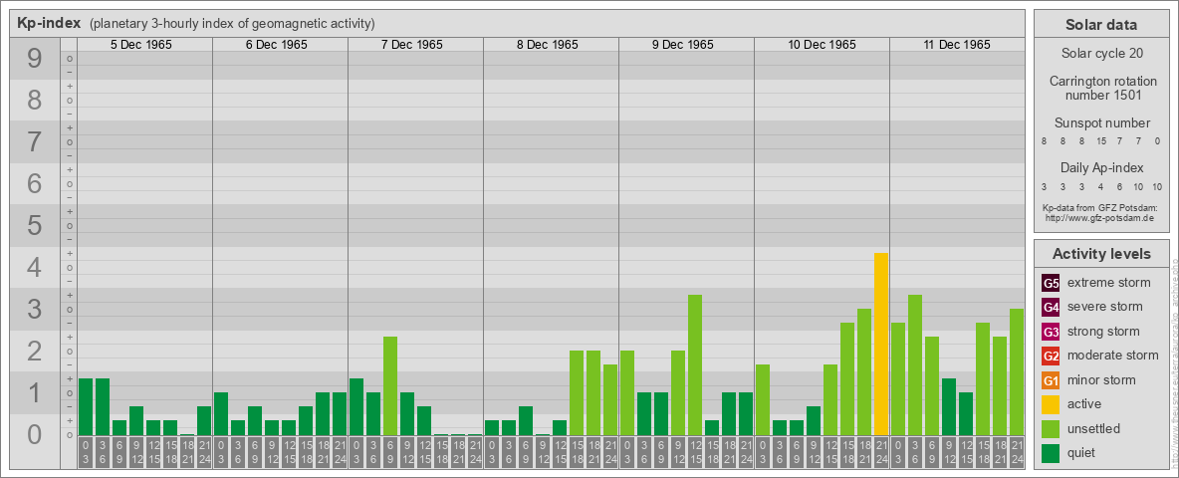1179x478 pixels.
Task: Click the Ap-index value '6'
Action: (x=1120, y=185)
